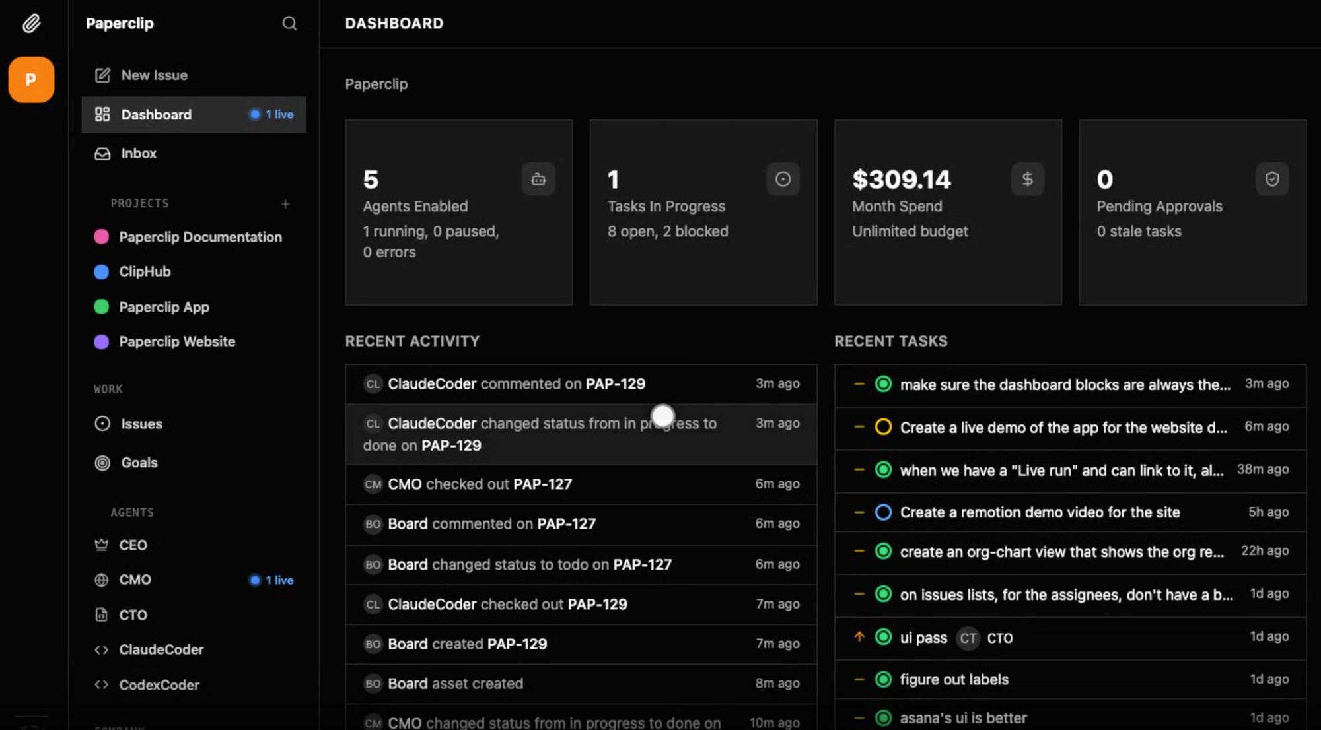This screenshot has width=1321, height=730.
Task: Click the search magnifier icon in sidebar
Action: [x=289, y=24]
